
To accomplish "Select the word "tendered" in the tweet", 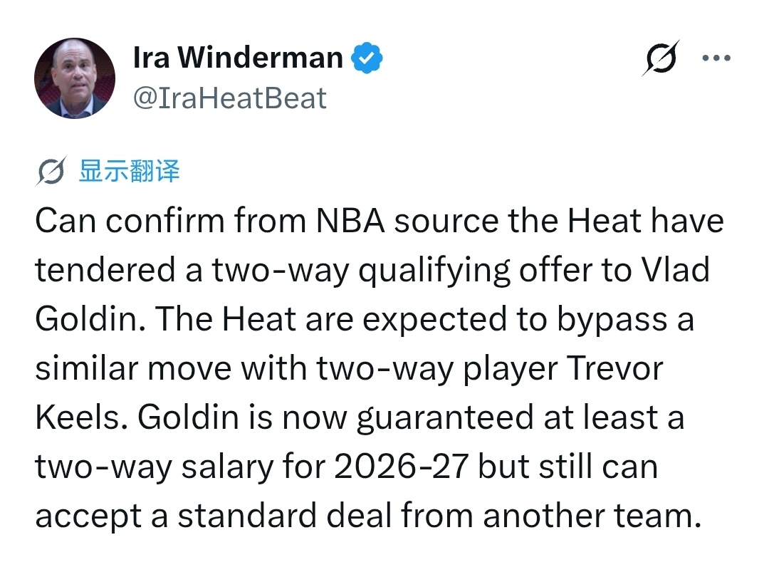I will click(105, 270).
